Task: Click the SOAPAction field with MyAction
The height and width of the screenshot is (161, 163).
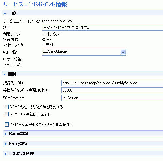Action: 112,98
